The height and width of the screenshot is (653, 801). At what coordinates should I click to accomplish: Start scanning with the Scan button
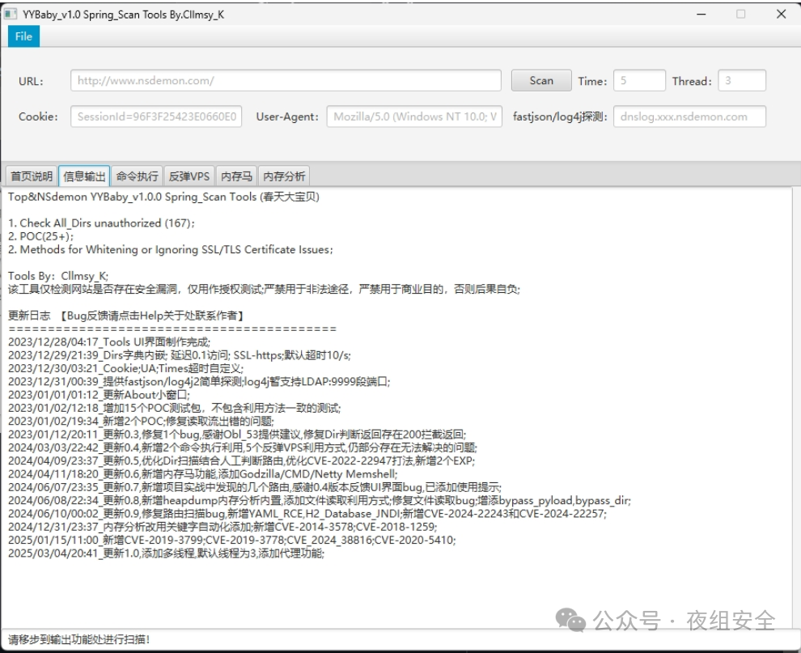click(541, 81)
